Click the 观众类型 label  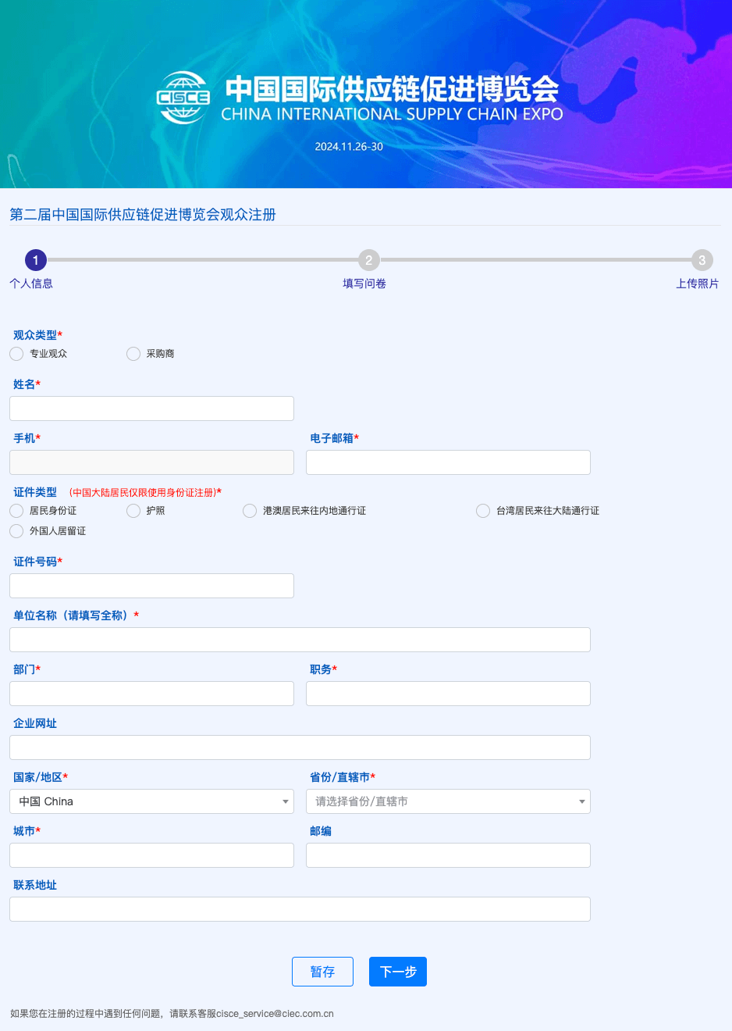click(x=35, y=335)
